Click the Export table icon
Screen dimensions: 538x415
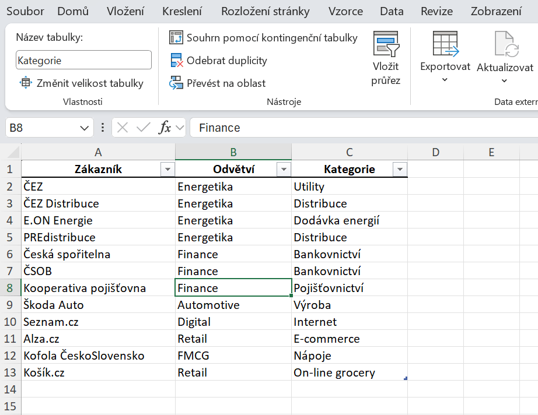coord(445,43)
